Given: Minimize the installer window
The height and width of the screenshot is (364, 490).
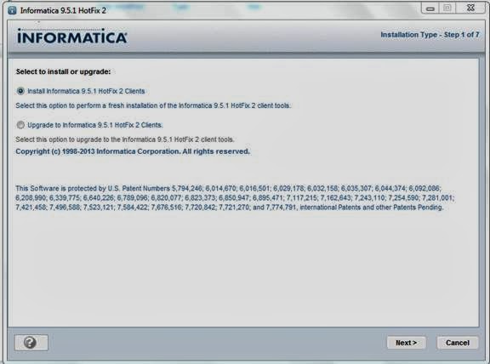Looking at the screenshot, I should point(430,9).
